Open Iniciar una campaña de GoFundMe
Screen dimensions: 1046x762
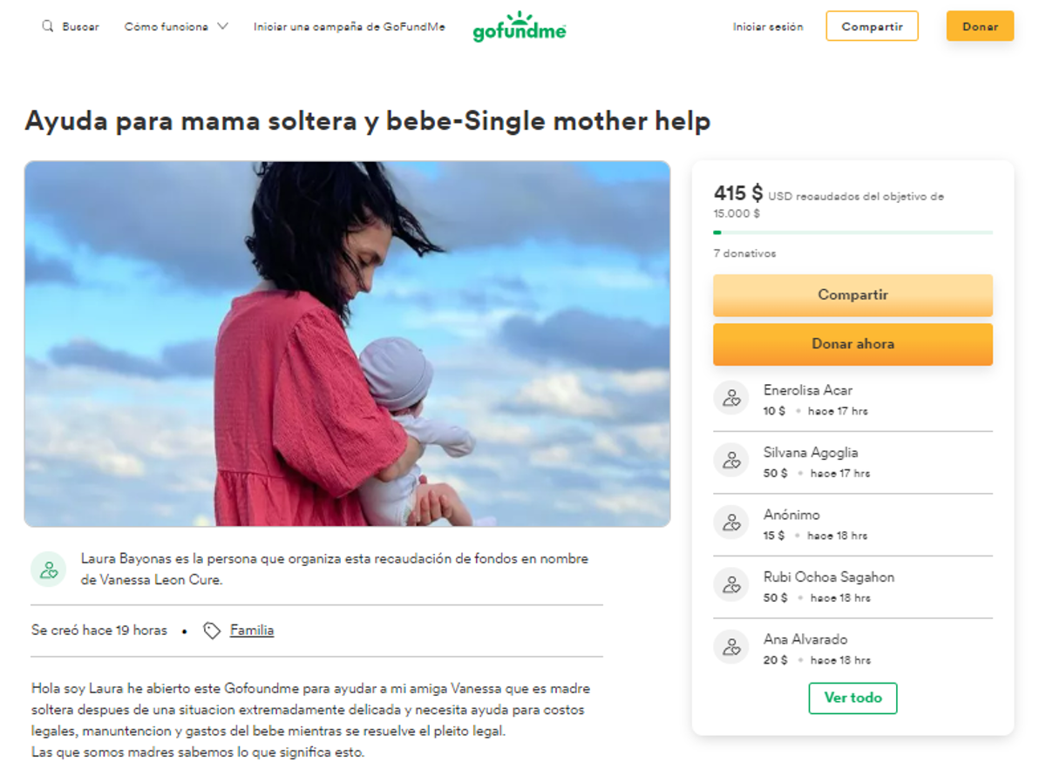(x=350, y=27)
